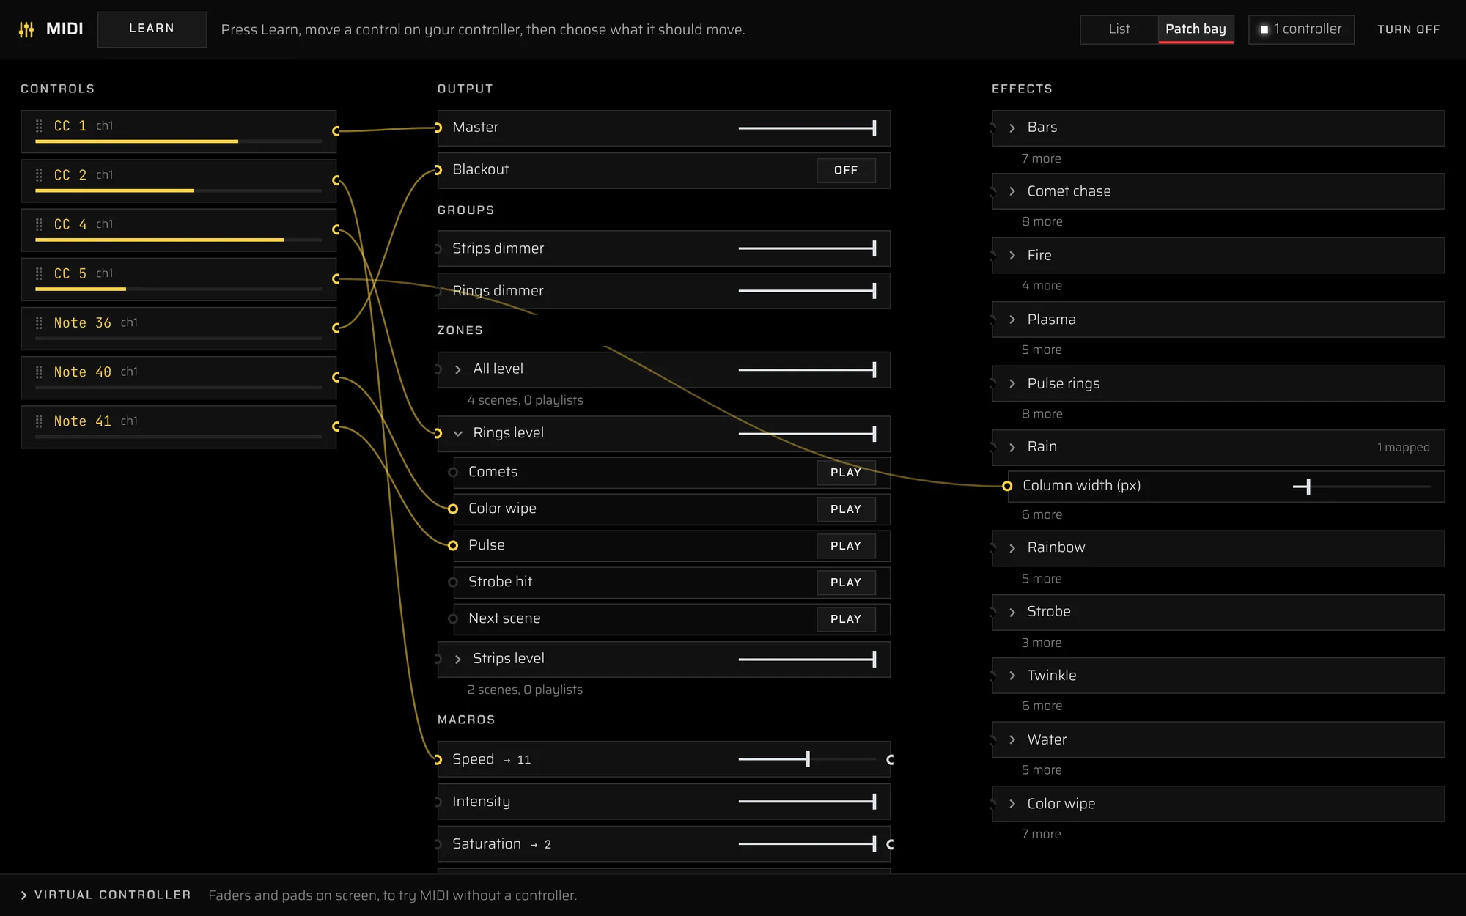Click the output port on Speed macro
The image size is (1466, 916).
890,759
